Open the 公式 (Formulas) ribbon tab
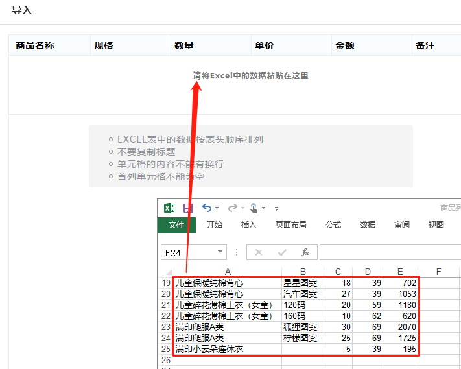 coord(333,225)
